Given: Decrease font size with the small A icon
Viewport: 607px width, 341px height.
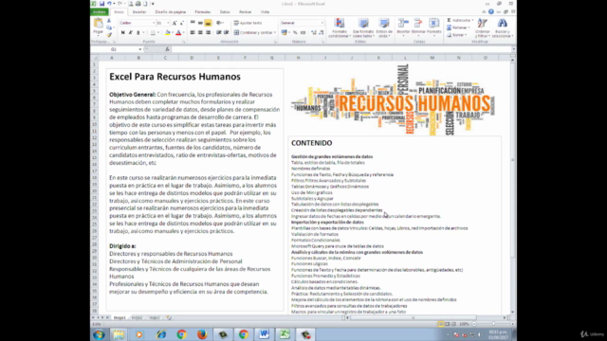Looking at the screenshot, I should (181, 23).
